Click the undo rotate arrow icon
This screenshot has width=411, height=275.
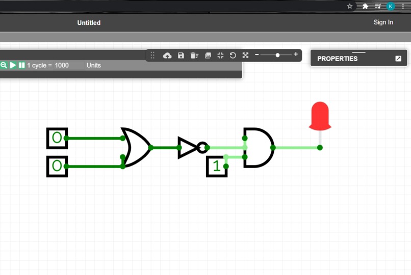pyautogui.click(x=233, y=56)
